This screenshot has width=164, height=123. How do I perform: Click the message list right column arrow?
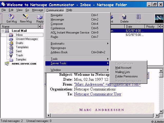[162, 27]
